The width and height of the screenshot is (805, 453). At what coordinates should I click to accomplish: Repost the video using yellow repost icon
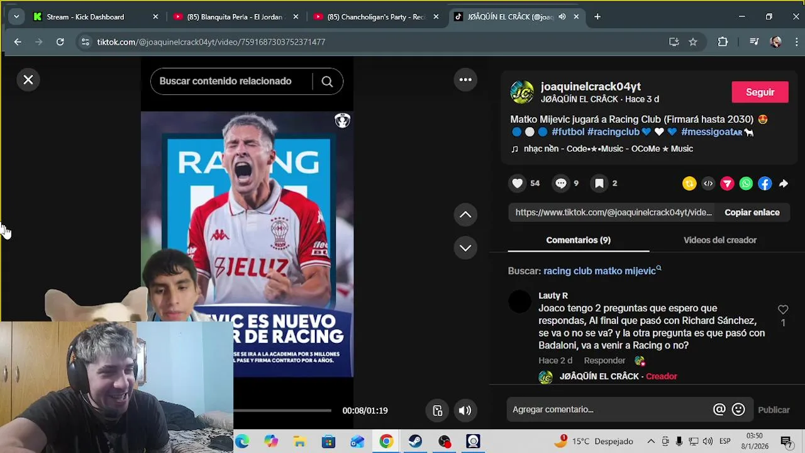click(x=689, y=184)
